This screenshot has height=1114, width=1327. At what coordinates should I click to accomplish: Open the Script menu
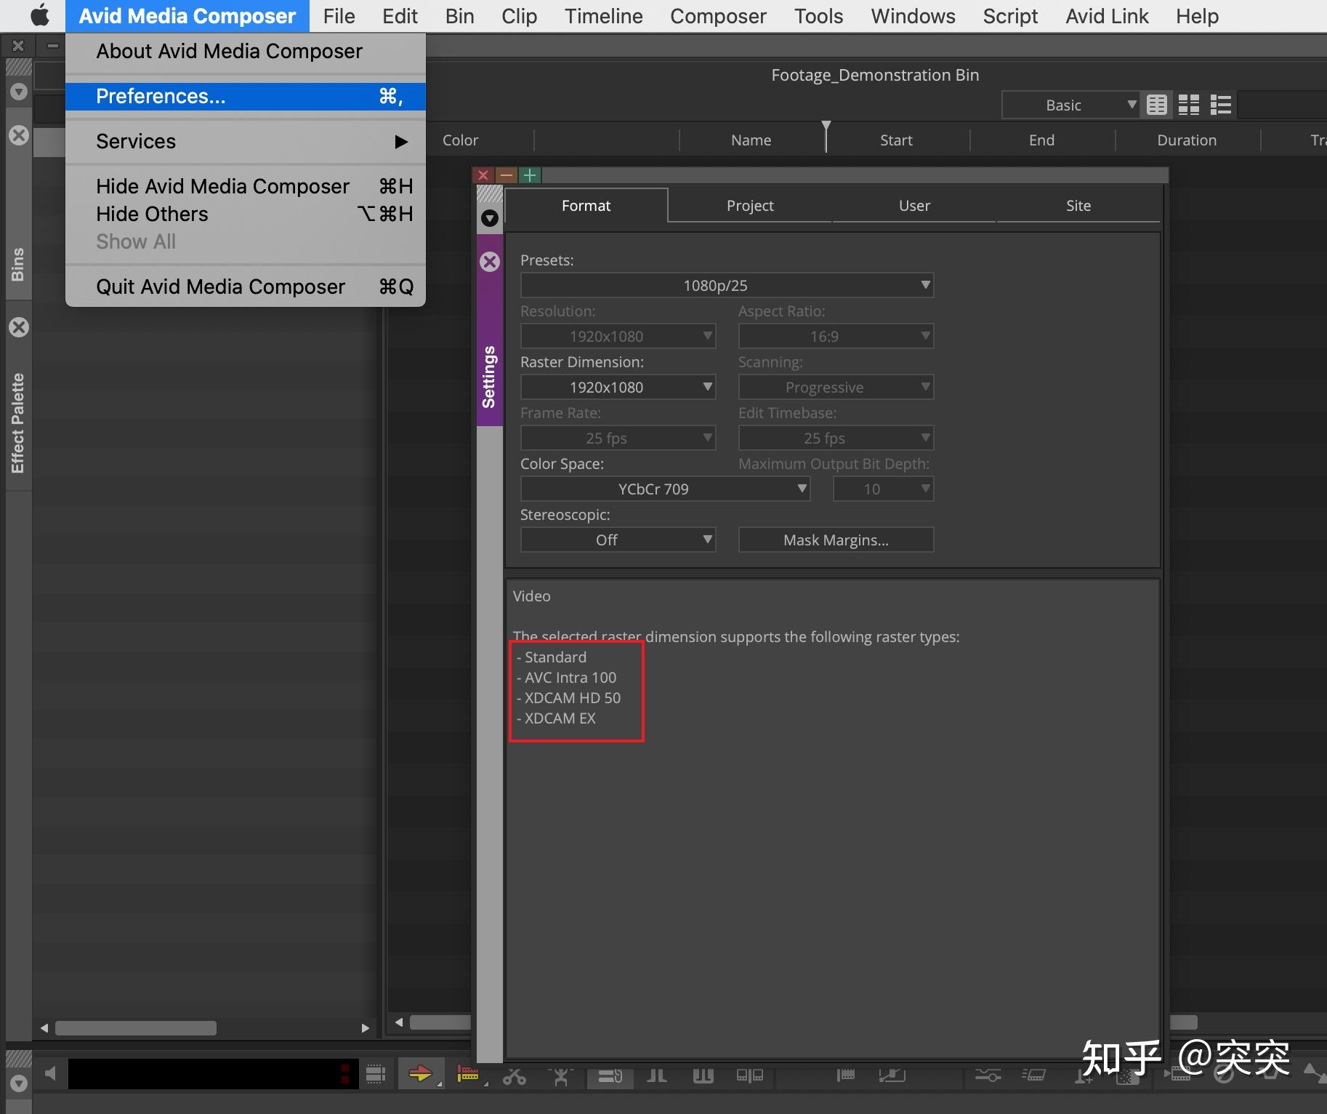(x=1010, y=16)
